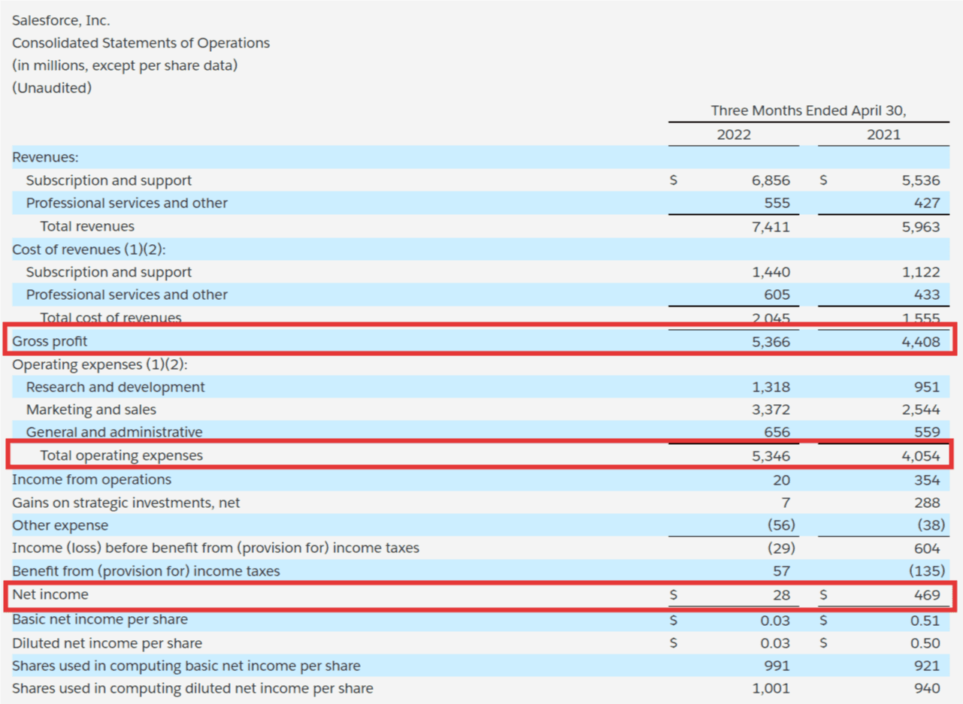
Task: Select the 2021 Net income value 469
Action: [x=927, y=595]
